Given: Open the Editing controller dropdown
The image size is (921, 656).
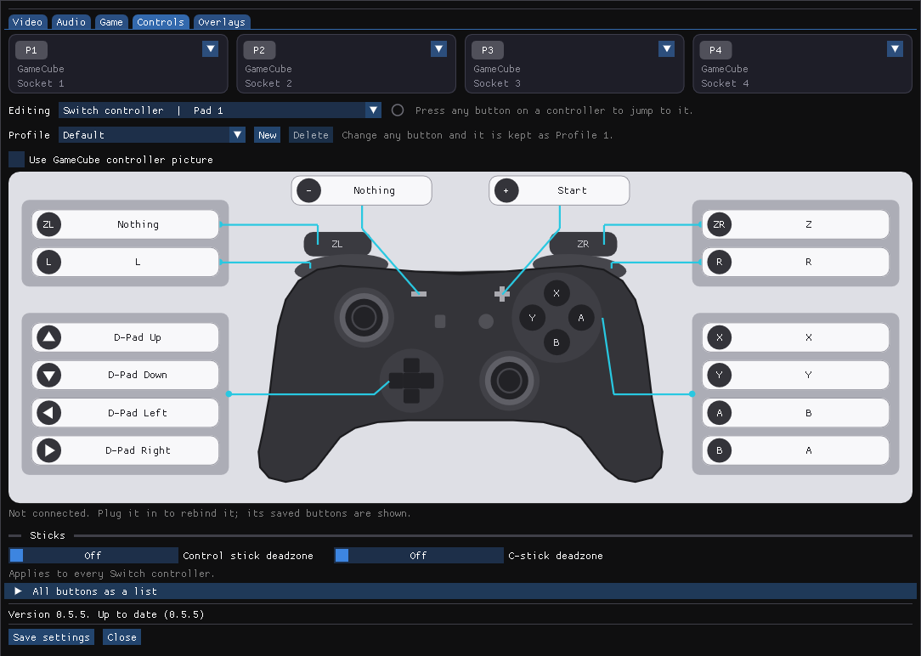Looking at the screenshot, I should [x=220, y=110].
